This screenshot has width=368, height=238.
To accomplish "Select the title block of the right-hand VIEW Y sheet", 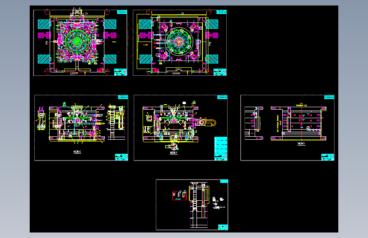I will pos(328,157).
